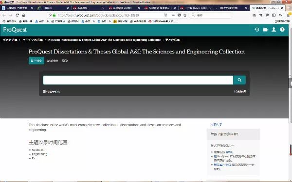Open the page actions three-dots menu
292x182 pixels.
173,15
